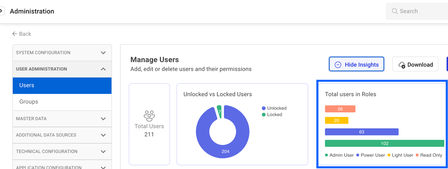The image size is (448, 169).
Task: Click the Download cloud icon
Action: click(x=402, y=65)
